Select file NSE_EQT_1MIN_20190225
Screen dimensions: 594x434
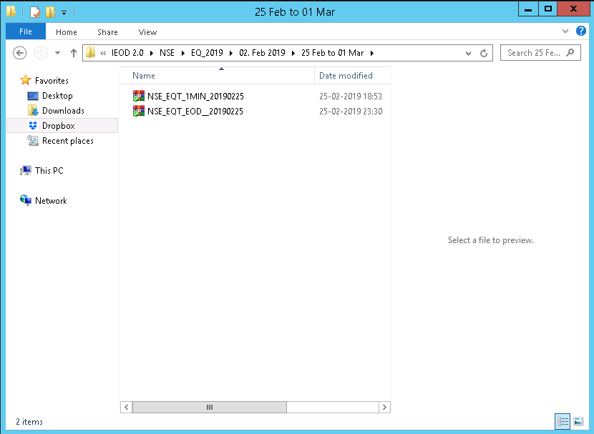point(195,96)
